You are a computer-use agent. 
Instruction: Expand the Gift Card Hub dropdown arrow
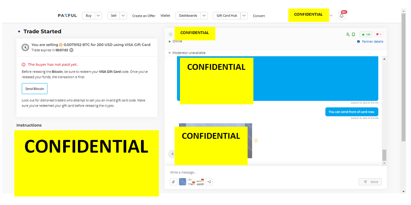click(244, 16)
